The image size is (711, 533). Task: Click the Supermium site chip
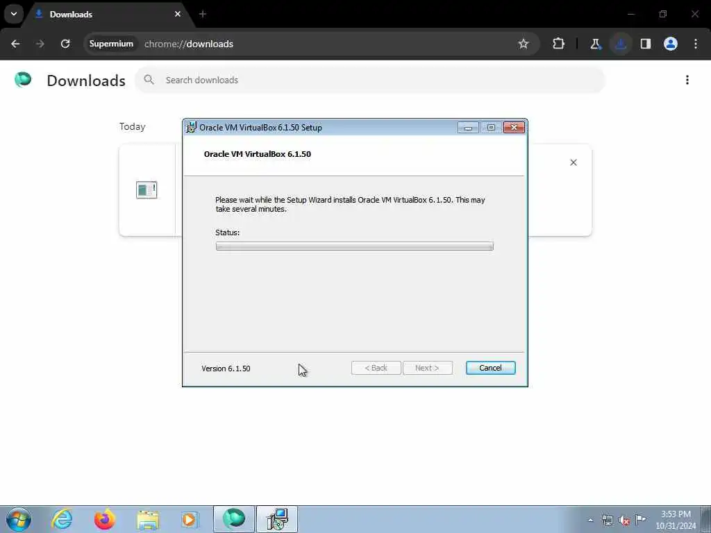click(111, 44)
